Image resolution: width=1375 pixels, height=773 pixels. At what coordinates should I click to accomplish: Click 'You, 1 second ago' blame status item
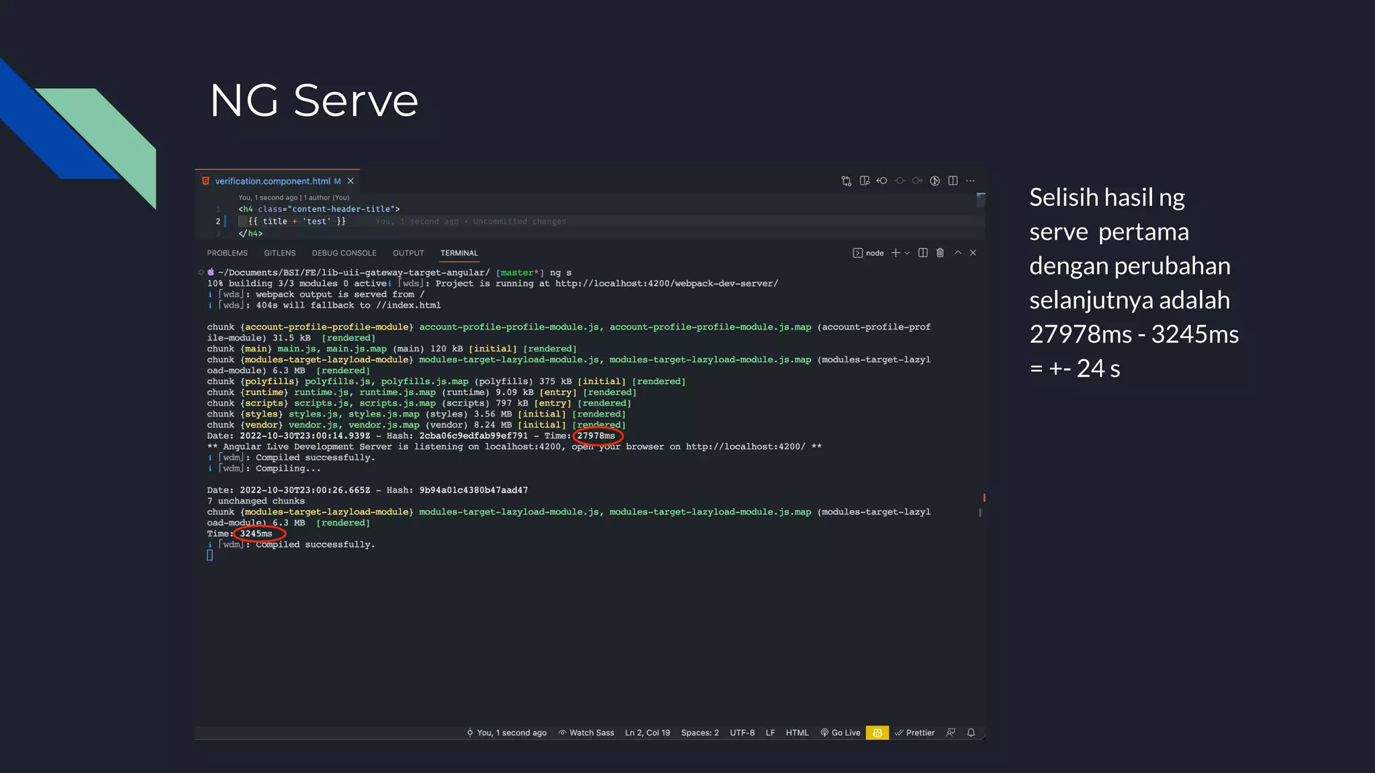(x=506, y=733)
